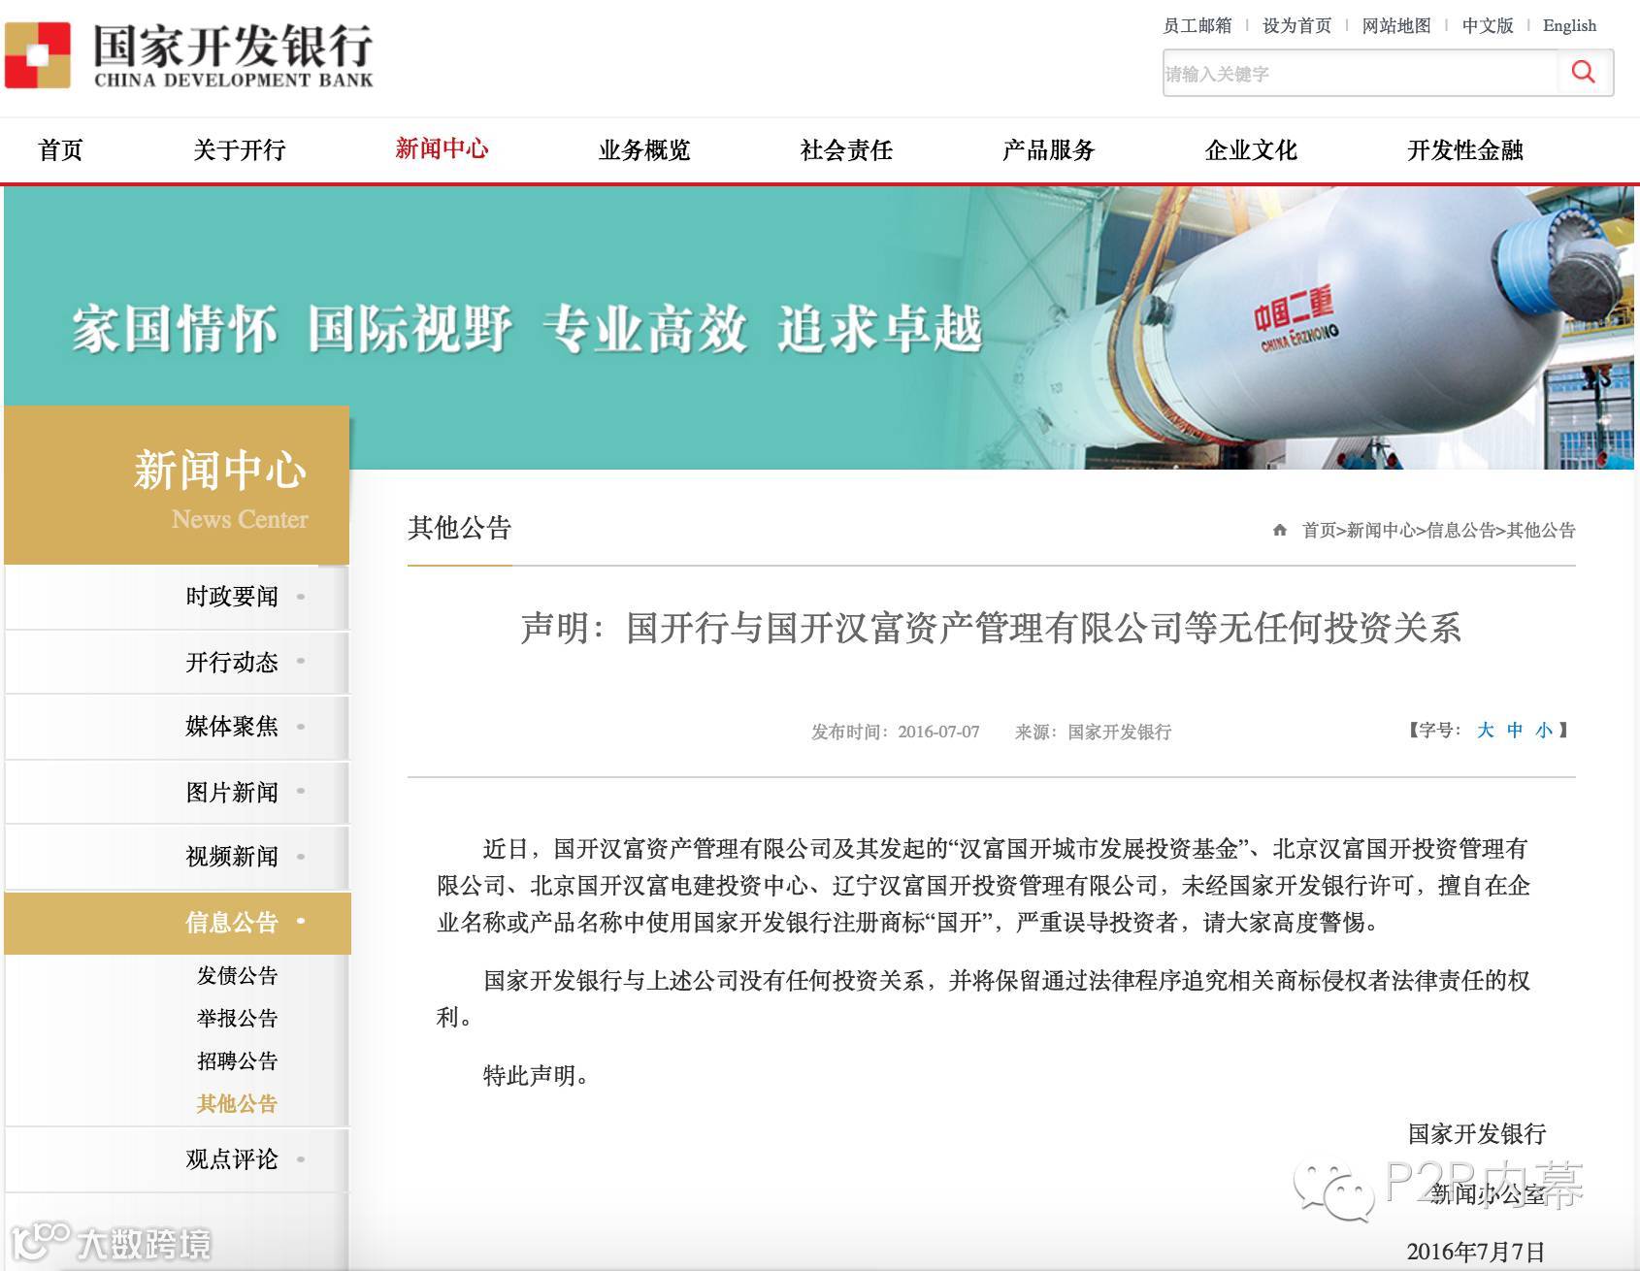Click the 其他公告 breadcrumb link

coord(1541,531)
